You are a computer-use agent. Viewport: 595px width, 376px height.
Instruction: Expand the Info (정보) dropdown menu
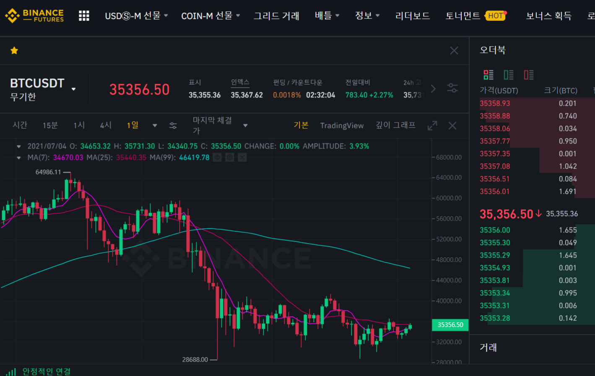coord(367,16)
